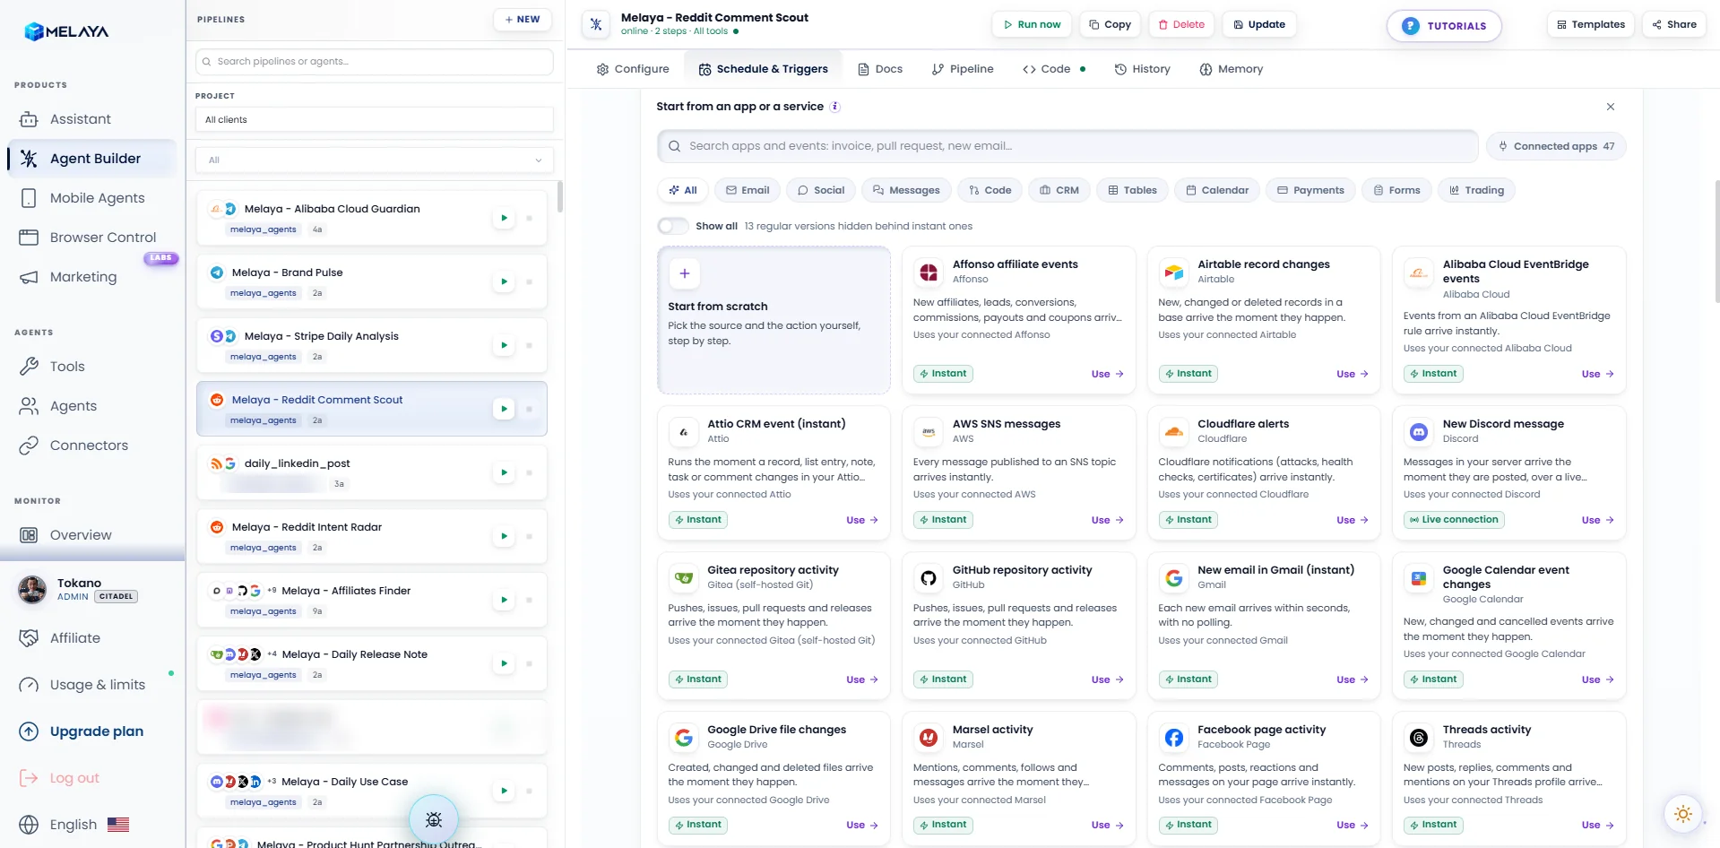Click the Melaya logo in sidebar
The width and height of the screenshot is (1720, 848).
[x=66, y=31]
